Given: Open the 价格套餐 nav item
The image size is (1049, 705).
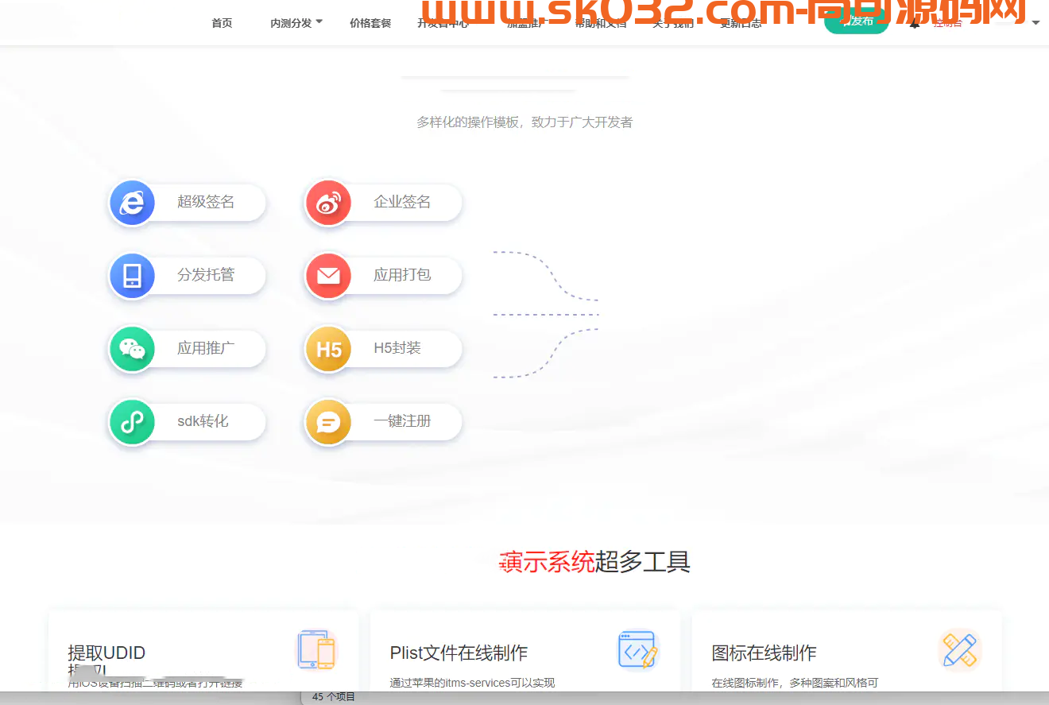Looking at the screenshot, I should click(x=370, y=23).
